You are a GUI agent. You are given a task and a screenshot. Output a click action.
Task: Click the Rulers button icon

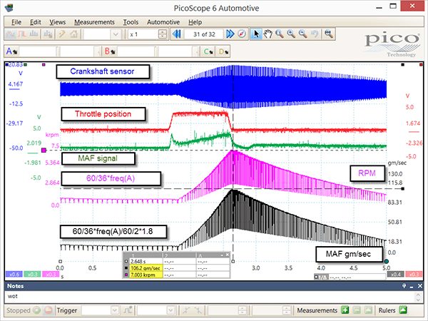click(403, 310)
